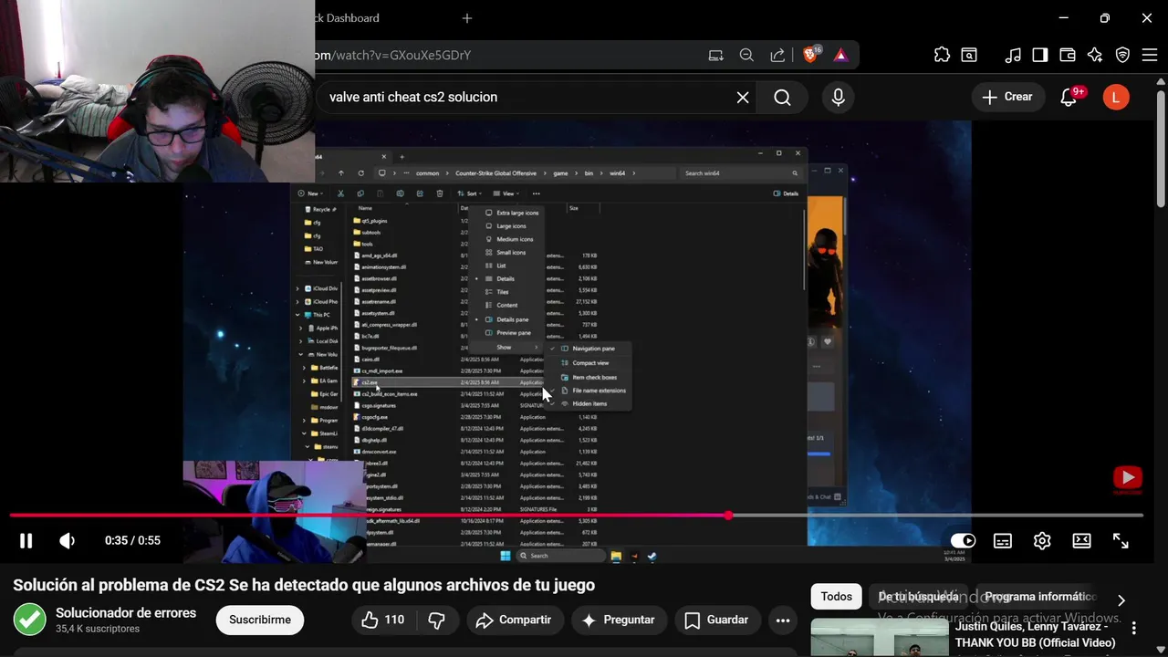1168x657 pixels.
Task: Share this page from address bar
Action: point(777,56)
